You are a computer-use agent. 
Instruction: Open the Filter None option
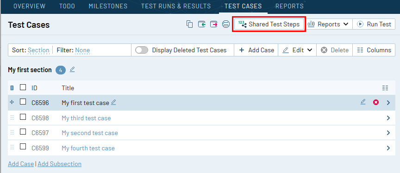(x=82, y=50)
